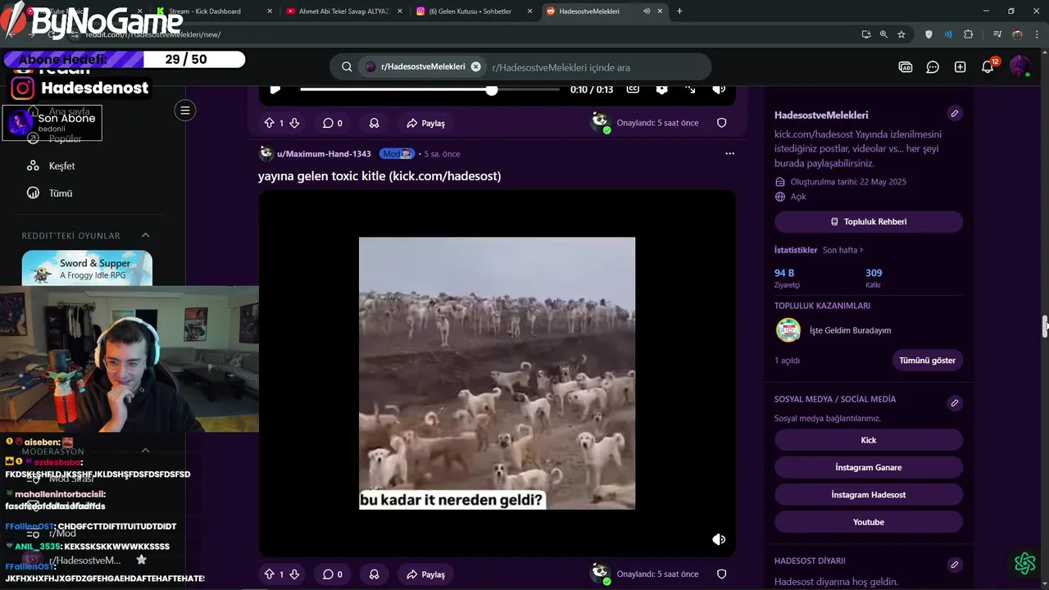Open Chrome extensions puzzle menu
The height and width of the screenshot is (590, 1049).
click(x=968, y=34)
